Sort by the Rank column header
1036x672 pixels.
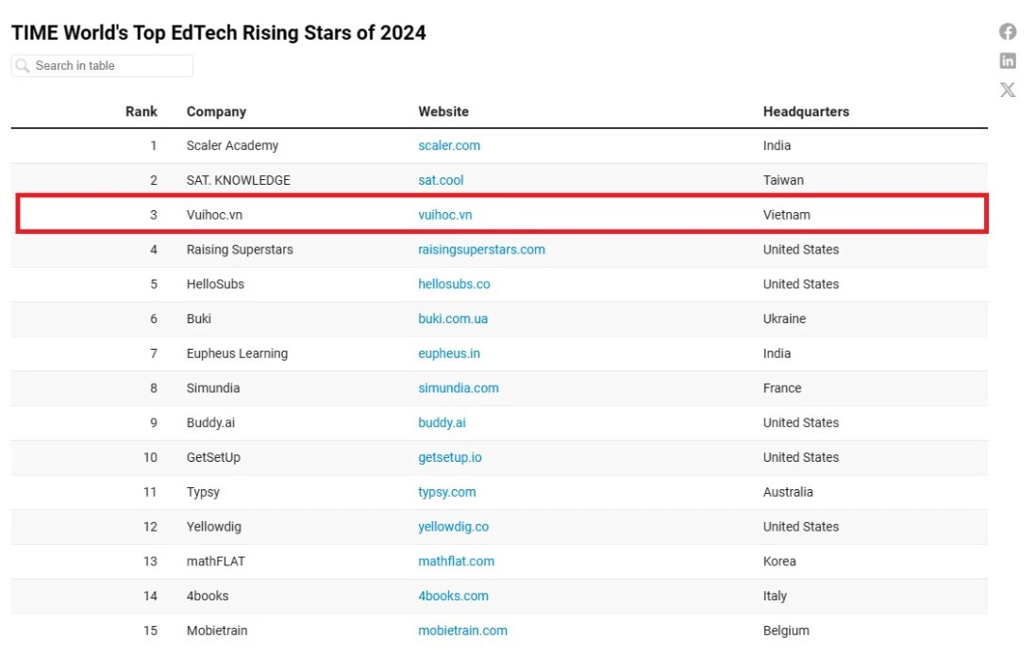pos(142,111)
